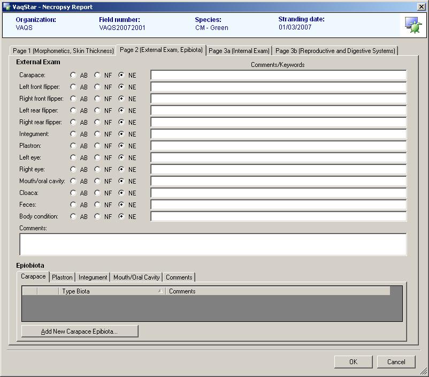This screenshot has width=429, height=377.
Task: Click the Right eye comments field
Action: [x=278, y=169]
